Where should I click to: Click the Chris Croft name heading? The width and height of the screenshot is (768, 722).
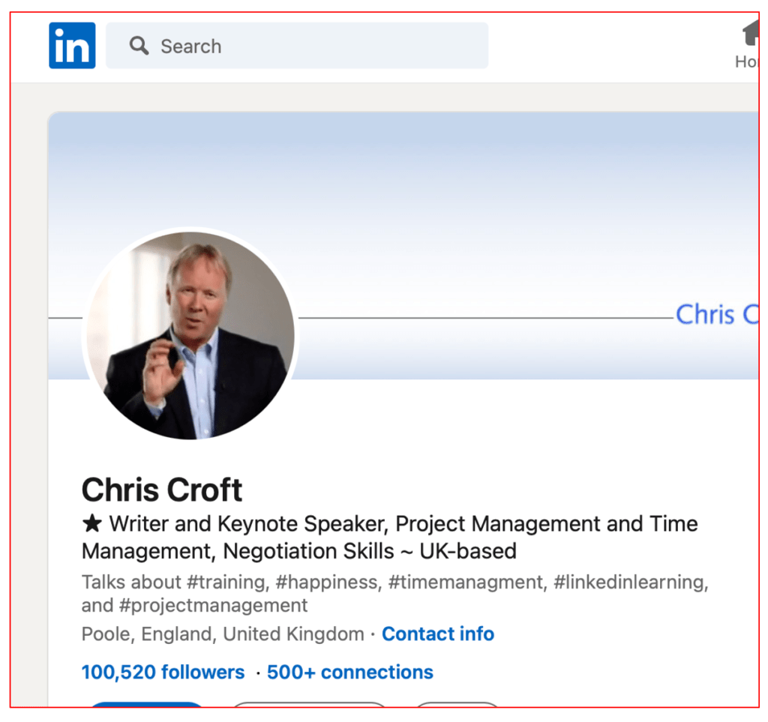tap(162, 490)
